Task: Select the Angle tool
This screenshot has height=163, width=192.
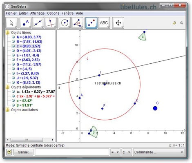Action: [77, 23]
